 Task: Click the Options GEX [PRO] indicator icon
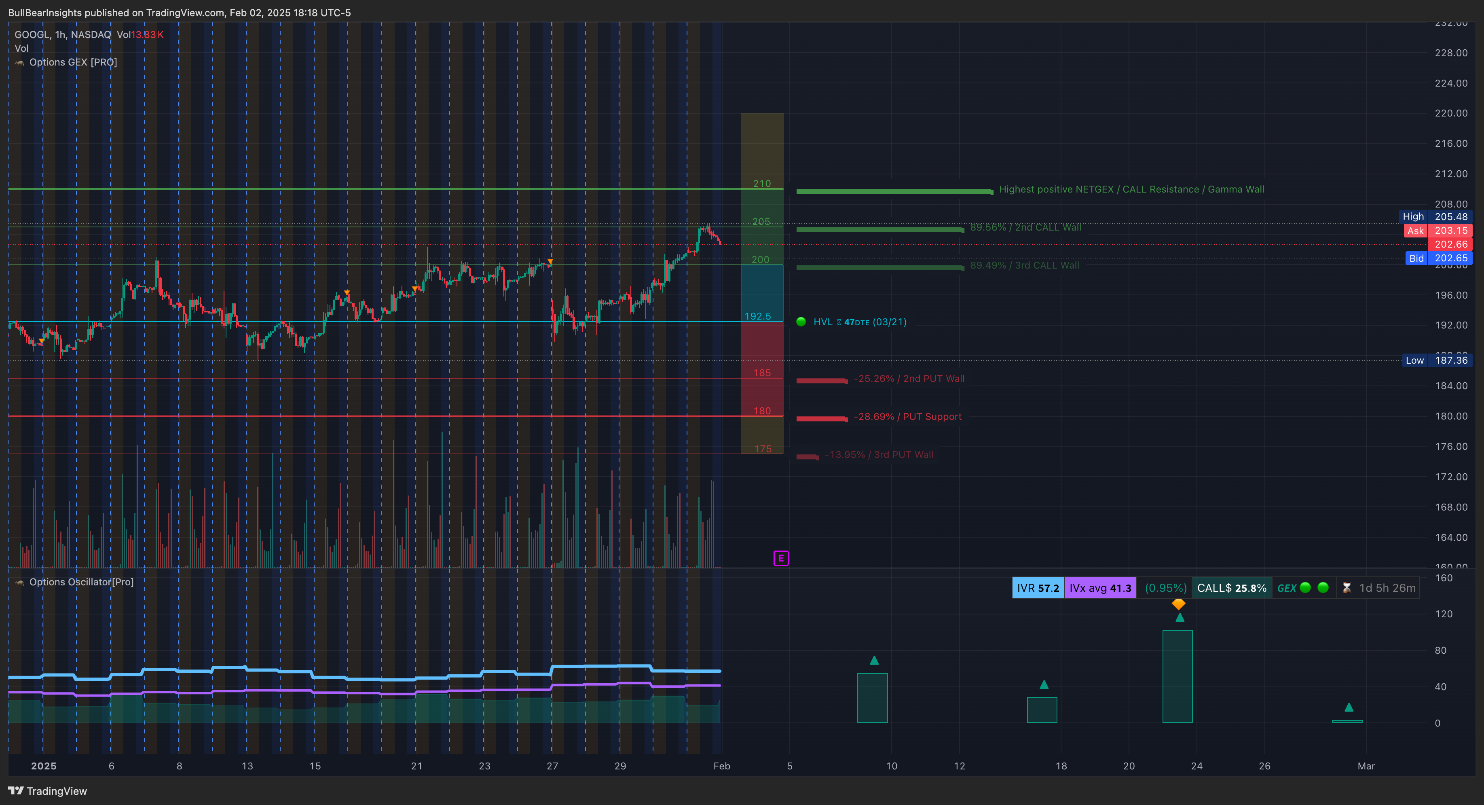[19, 62]
